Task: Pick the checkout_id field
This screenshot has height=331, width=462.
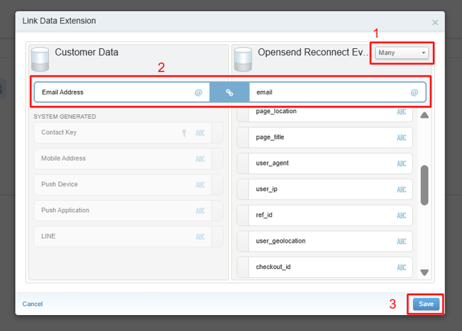Action: tap(317, 267)
